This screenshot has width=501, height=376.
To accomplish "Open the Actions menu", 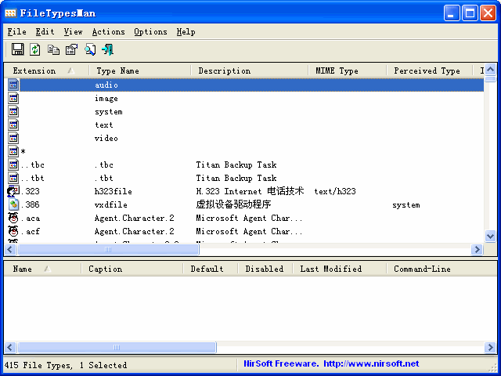I will tap(108, 31).
